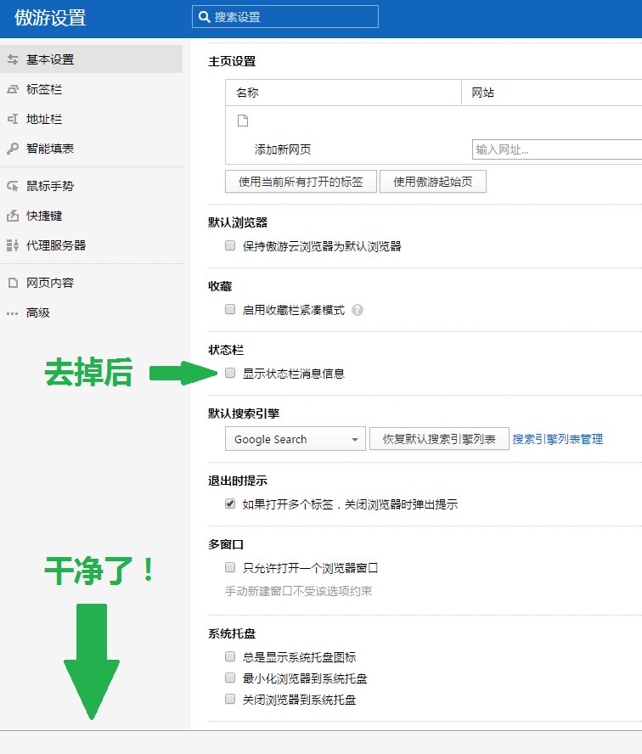Image resolution: width=642 pixels, height=754 pixels.
Task: Check 显示状态栏消息信息 option
Action: (x=230, y=373)
